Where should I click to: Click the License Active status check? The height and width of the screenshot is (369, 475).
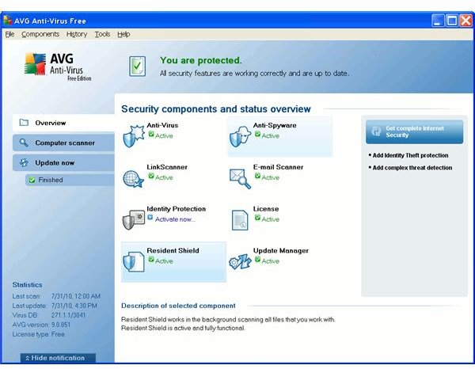point(257,218)
